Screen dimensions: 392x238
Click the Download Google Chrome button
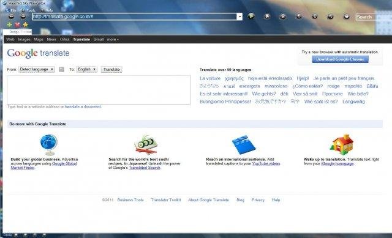pos(341,59)
